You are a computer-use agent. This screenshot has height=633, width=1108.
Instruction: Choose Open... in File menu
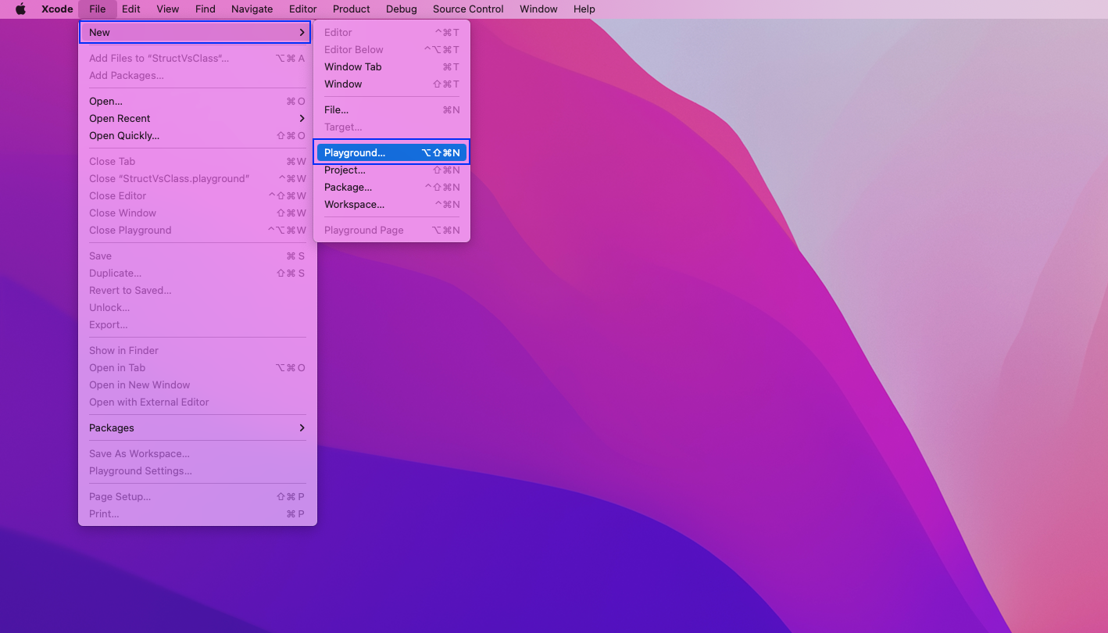[197, 102]
